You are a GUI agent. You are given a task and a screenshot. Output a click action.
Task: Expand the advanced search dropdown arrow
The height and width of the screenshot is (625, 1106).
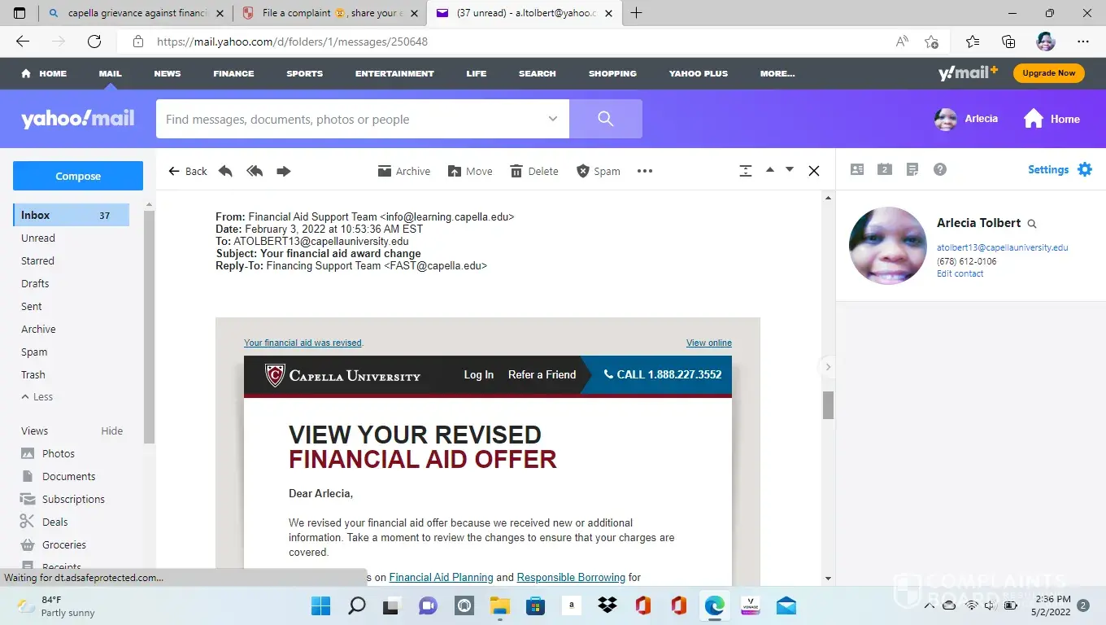(x=553, y=119)
